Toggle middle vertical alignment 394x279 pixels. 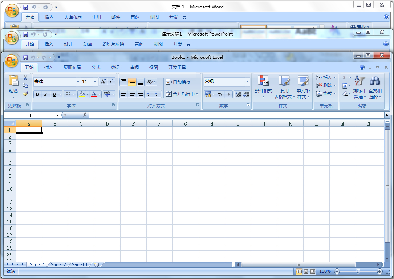click(x=132, y=82)
